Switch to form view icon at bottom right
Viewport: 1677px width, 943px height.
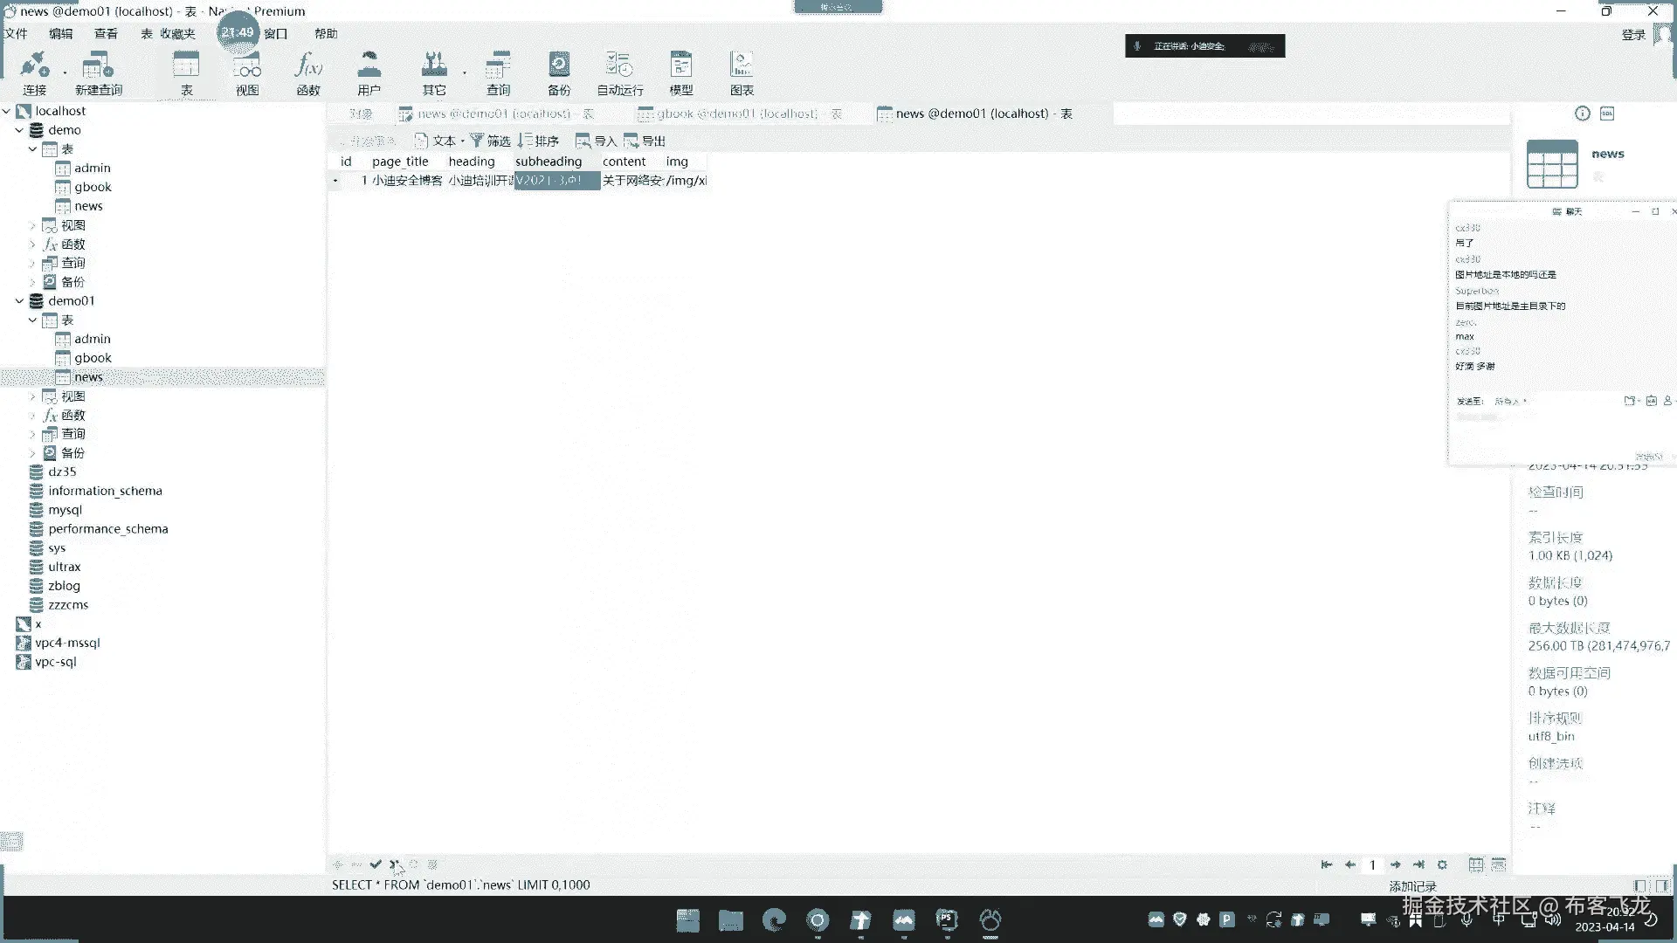[1499, 864]
